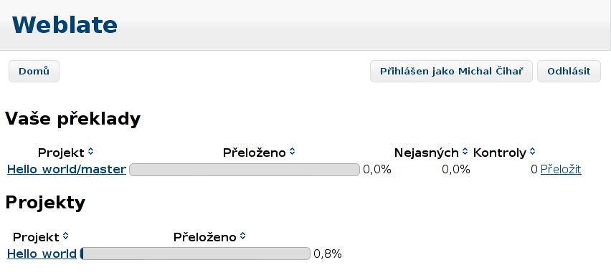Log out using the Odhlásit button
Screen dimensions: 611x275
pos(569,71)
